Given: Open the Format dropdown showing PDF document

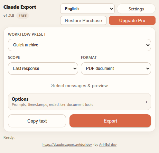Looking at the screenshot, I should pos(116,69).
